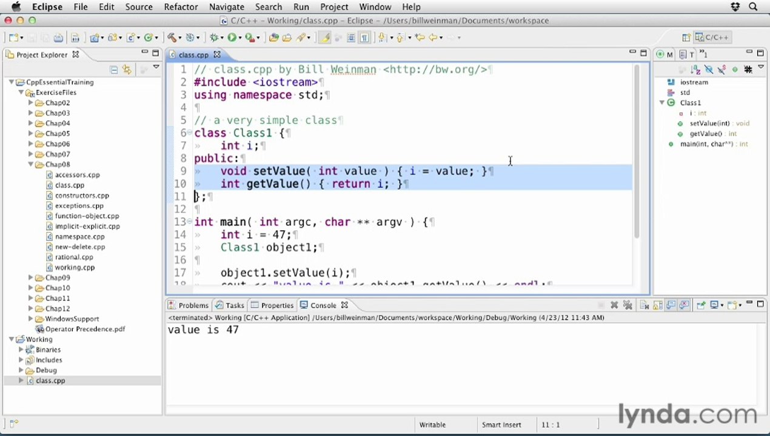
Task: Click the Search flashlight toolbar icon
Action: click(300, 38)
